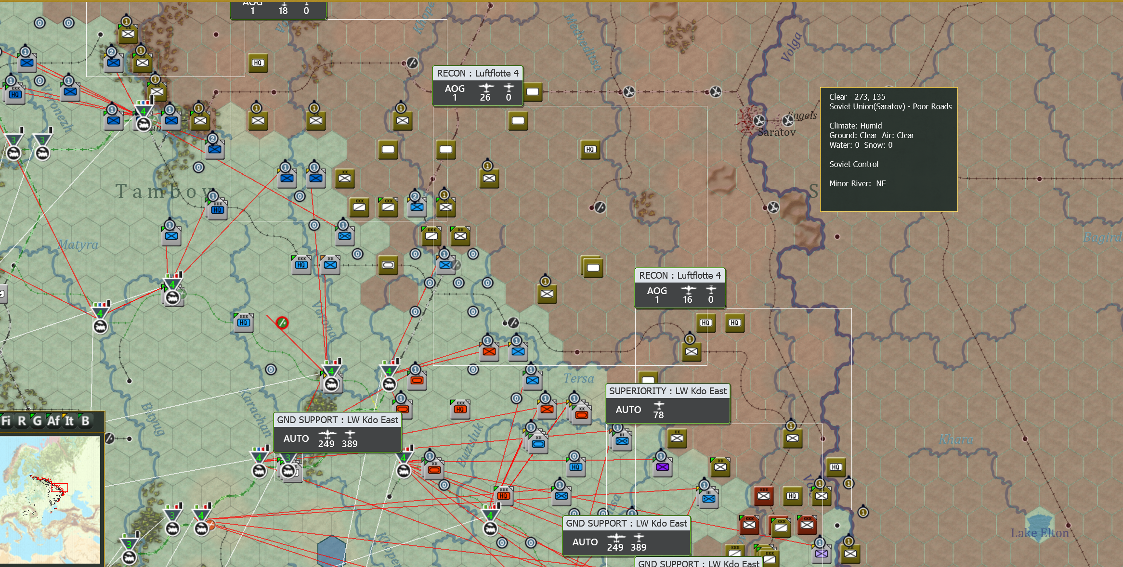Image resolution: width=1123 pixels, height=567 pixels.
Task: Expand the stacked XXX HQ counter near Tambov
Action: [x=216, y=209]
